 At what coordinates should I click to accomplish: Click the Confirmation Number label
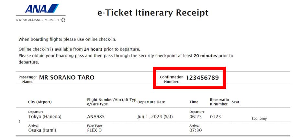click(x=172, y=79)
